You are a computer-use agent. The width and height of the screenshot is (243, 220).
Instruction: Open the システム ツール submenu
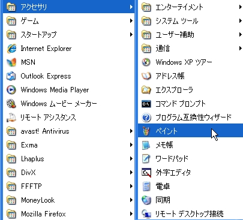point(190,21)
